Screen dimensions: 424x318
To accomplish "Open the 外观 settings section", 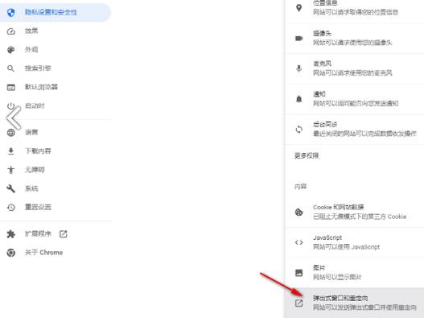I will click(x=56, y=50).
